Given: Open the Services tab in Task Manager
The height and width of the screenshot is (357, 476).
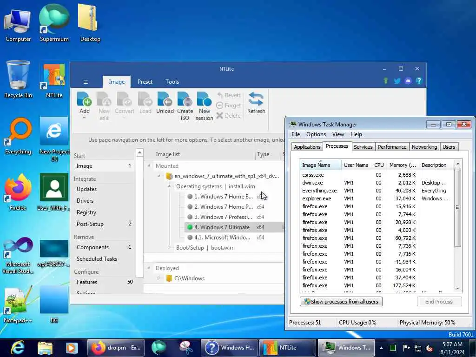Looking at the screenshot, I should tap(363, 147).
